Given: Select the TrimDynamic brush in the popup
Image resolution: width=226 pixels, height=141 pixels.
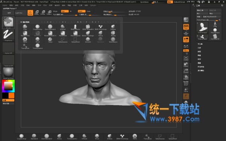Looking at the screenshot, I should pyautogui.click(x=38, y=46).
